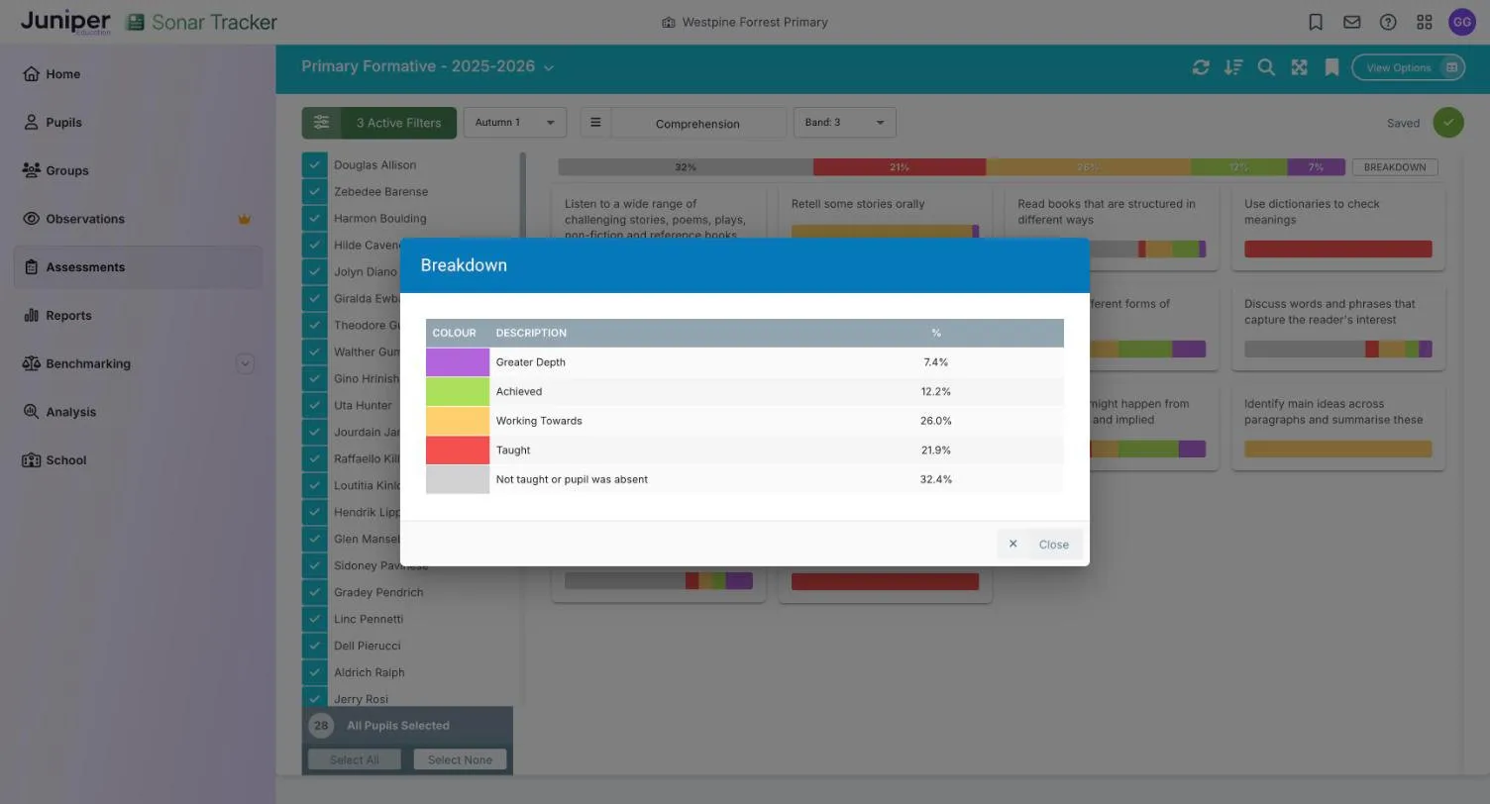Screen dimensions: 1490x804
Task: Click the 32.4% value in breakdown table
Action: (x=935, y=479)
